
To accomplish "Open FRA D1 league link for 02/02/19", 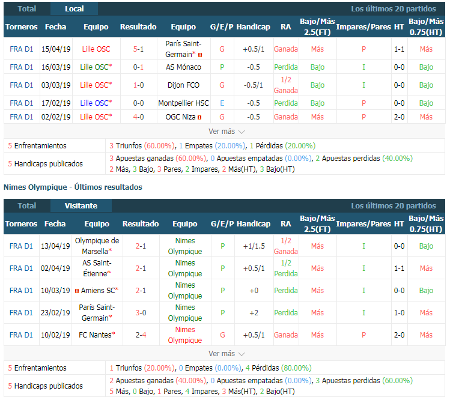I will tap(21, 117).
